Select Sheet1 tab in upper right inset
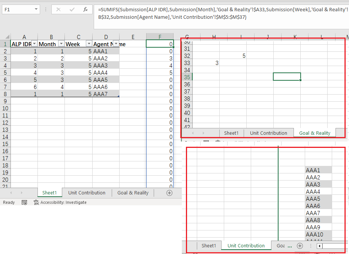The height and width of the screenshot is (274, 349). pyautogui.click(x=231, y=133)
